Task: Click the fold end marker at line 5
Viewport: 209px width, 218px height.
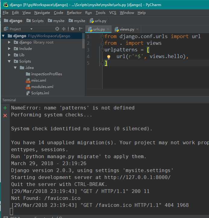Action: pyautogui.click(x=102, y=63)
